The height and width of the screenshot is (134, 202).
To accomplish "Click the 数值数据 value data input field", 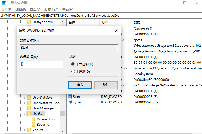I will [41, 64].
